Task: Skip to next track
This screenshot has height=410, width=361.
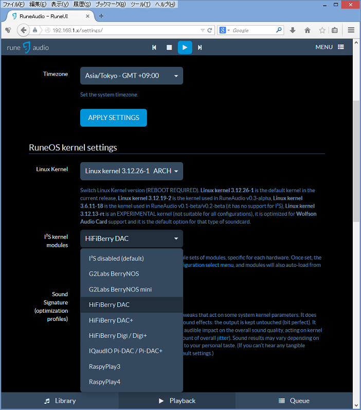Action: [200, 47]
